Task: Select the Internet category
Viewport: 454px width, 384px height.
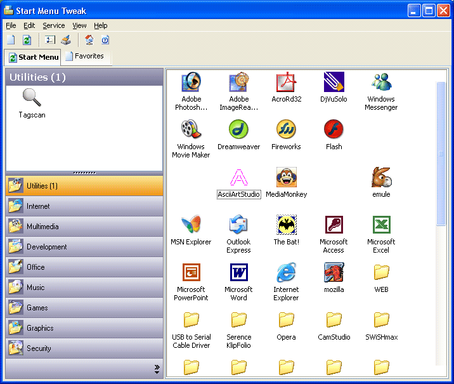Action: 84,206
